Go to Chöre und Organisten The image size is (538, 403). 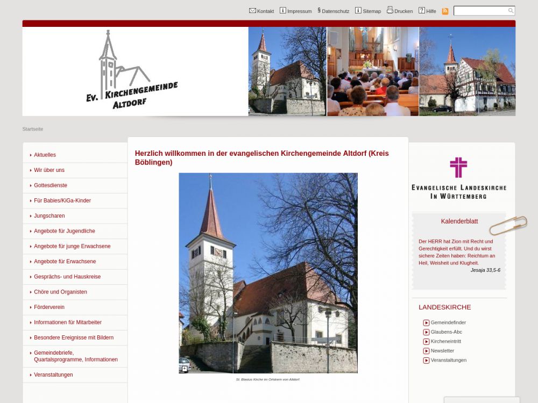[x=60, y=292]
